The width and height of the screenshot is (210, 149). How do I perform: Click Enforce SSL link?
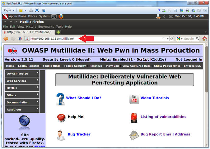(x=192, y=66)
